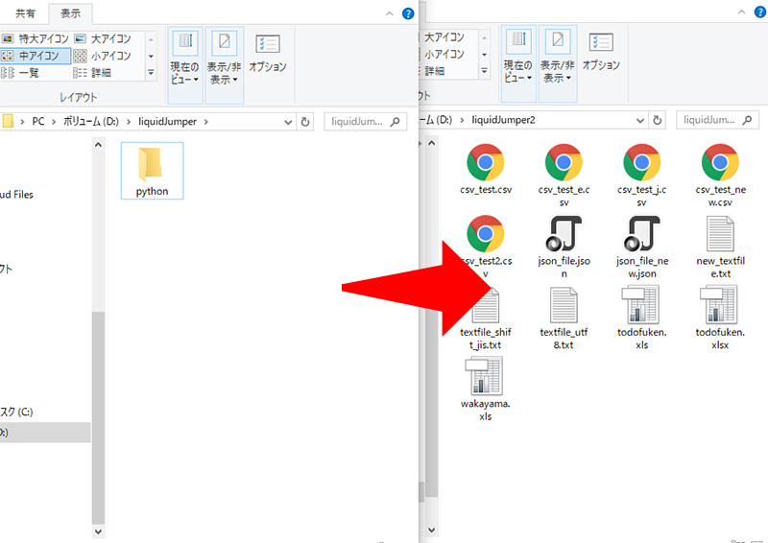
Task: Expand address bar history in liquidJumper2 window
Action: [x=640, y=121]
